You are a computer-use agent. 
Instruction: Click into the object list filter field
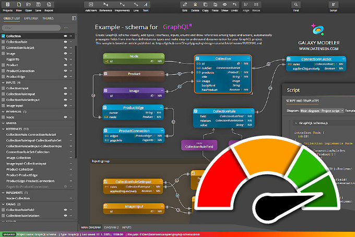point(31,28)
